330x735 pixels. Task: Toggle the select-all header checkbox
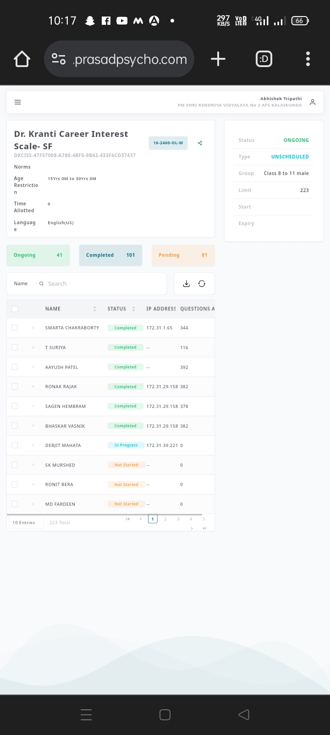15,309
